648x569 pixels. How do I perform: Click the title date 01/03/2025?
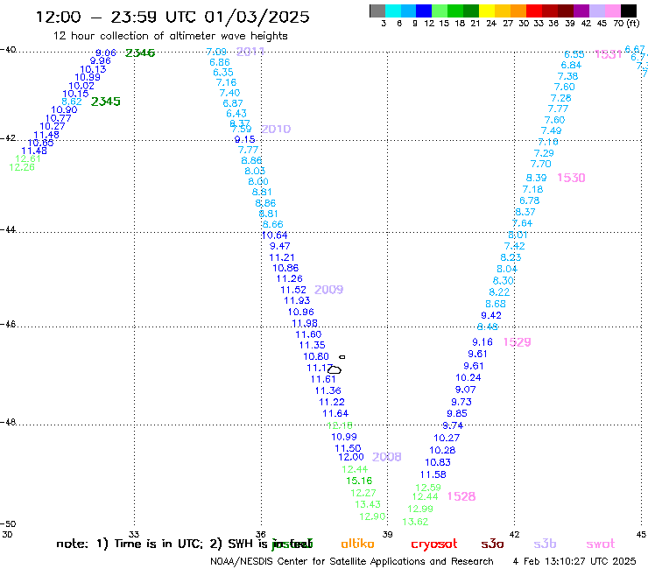[257, 17]
